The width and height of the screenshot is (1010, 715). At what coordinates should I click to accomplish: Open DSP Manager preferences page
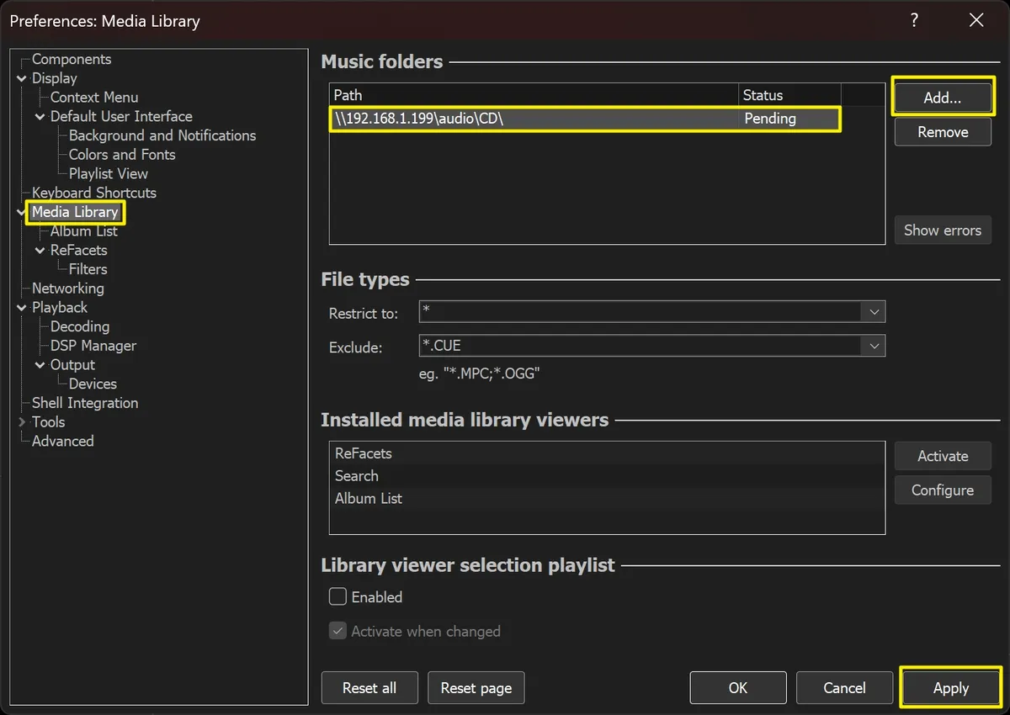pyautogui.click(x=93, y=346)
